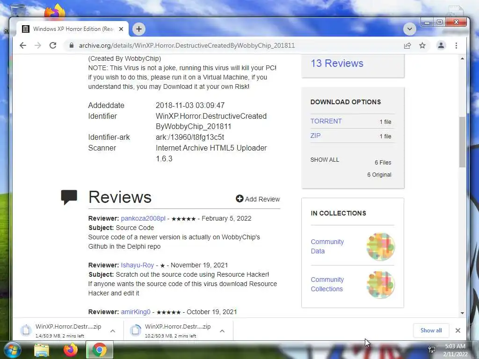Click the 6 Original count

(x=379, y=175)
